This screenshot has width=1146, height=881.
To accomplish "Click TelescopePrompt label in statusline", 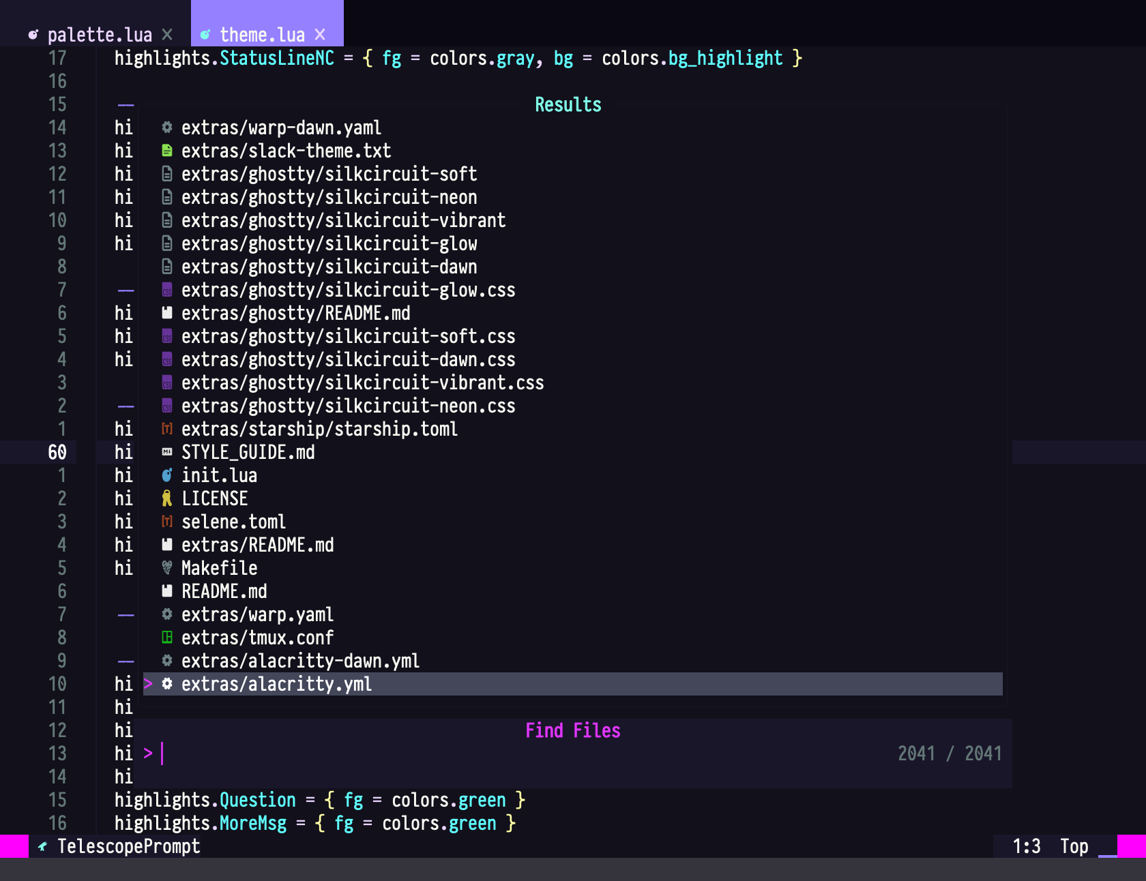I will [x=128, y=846].
